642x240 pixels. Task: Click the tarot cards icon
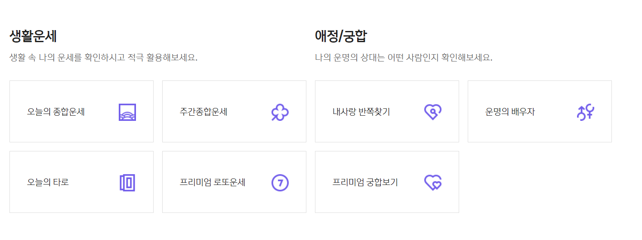[x=127, y=183]
